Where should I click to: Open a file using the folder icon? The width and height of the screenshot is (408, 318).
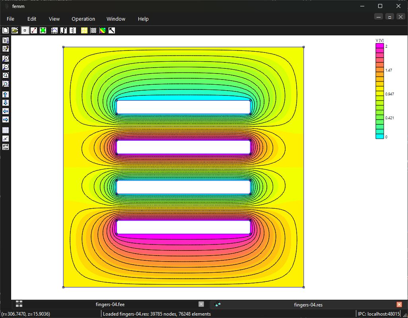coord(15,31)
